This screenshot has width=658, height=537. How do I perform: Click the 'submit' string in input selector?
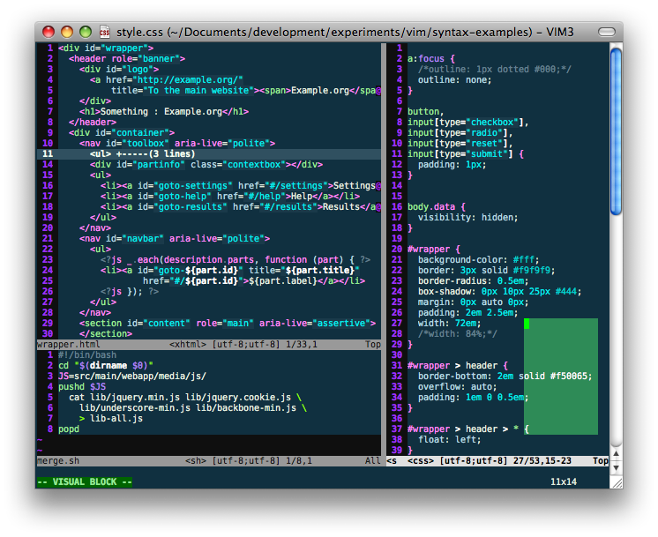pyautogui.click(x=487, y=154)
